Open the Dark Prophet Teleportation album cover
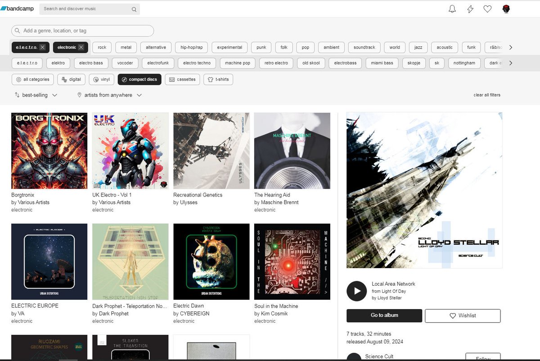The height and width of the screenshot is (361, 540). [x=130, y=261]
